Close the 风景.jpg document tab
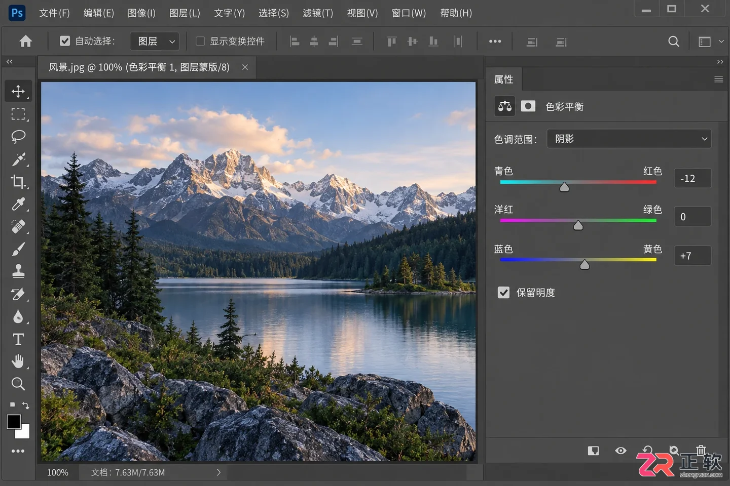Image resolution: width=730 pixels, height=486 pixels. pos(245,67)
